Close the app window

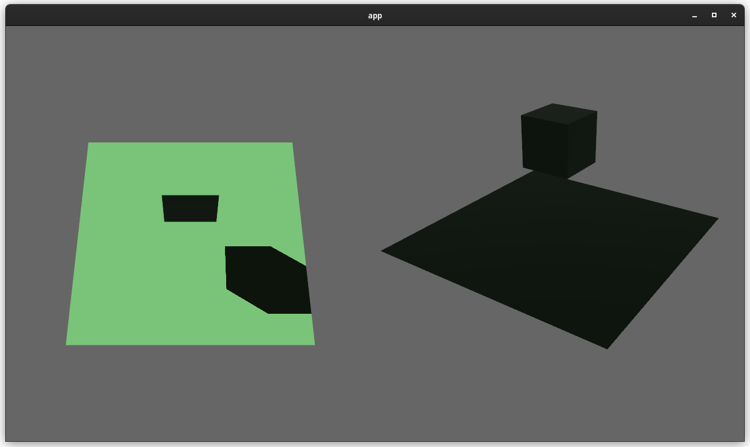tap(734, 16)
